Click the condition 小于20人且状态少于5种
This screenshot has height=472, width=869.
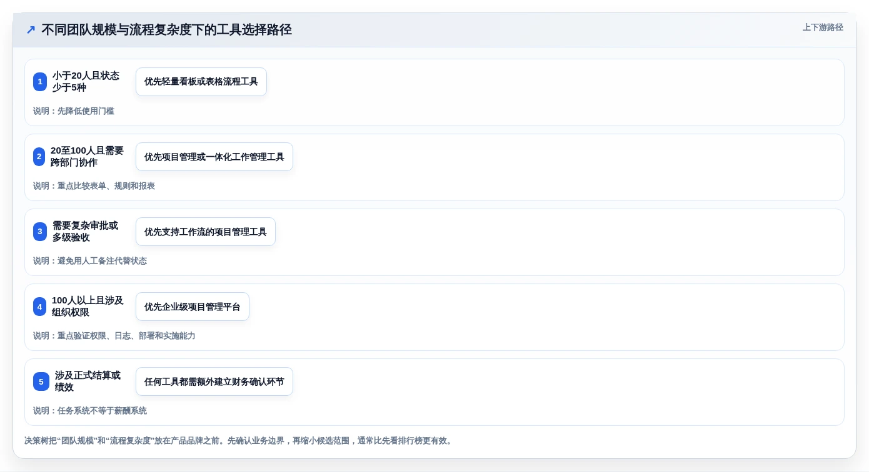point(86,82)
